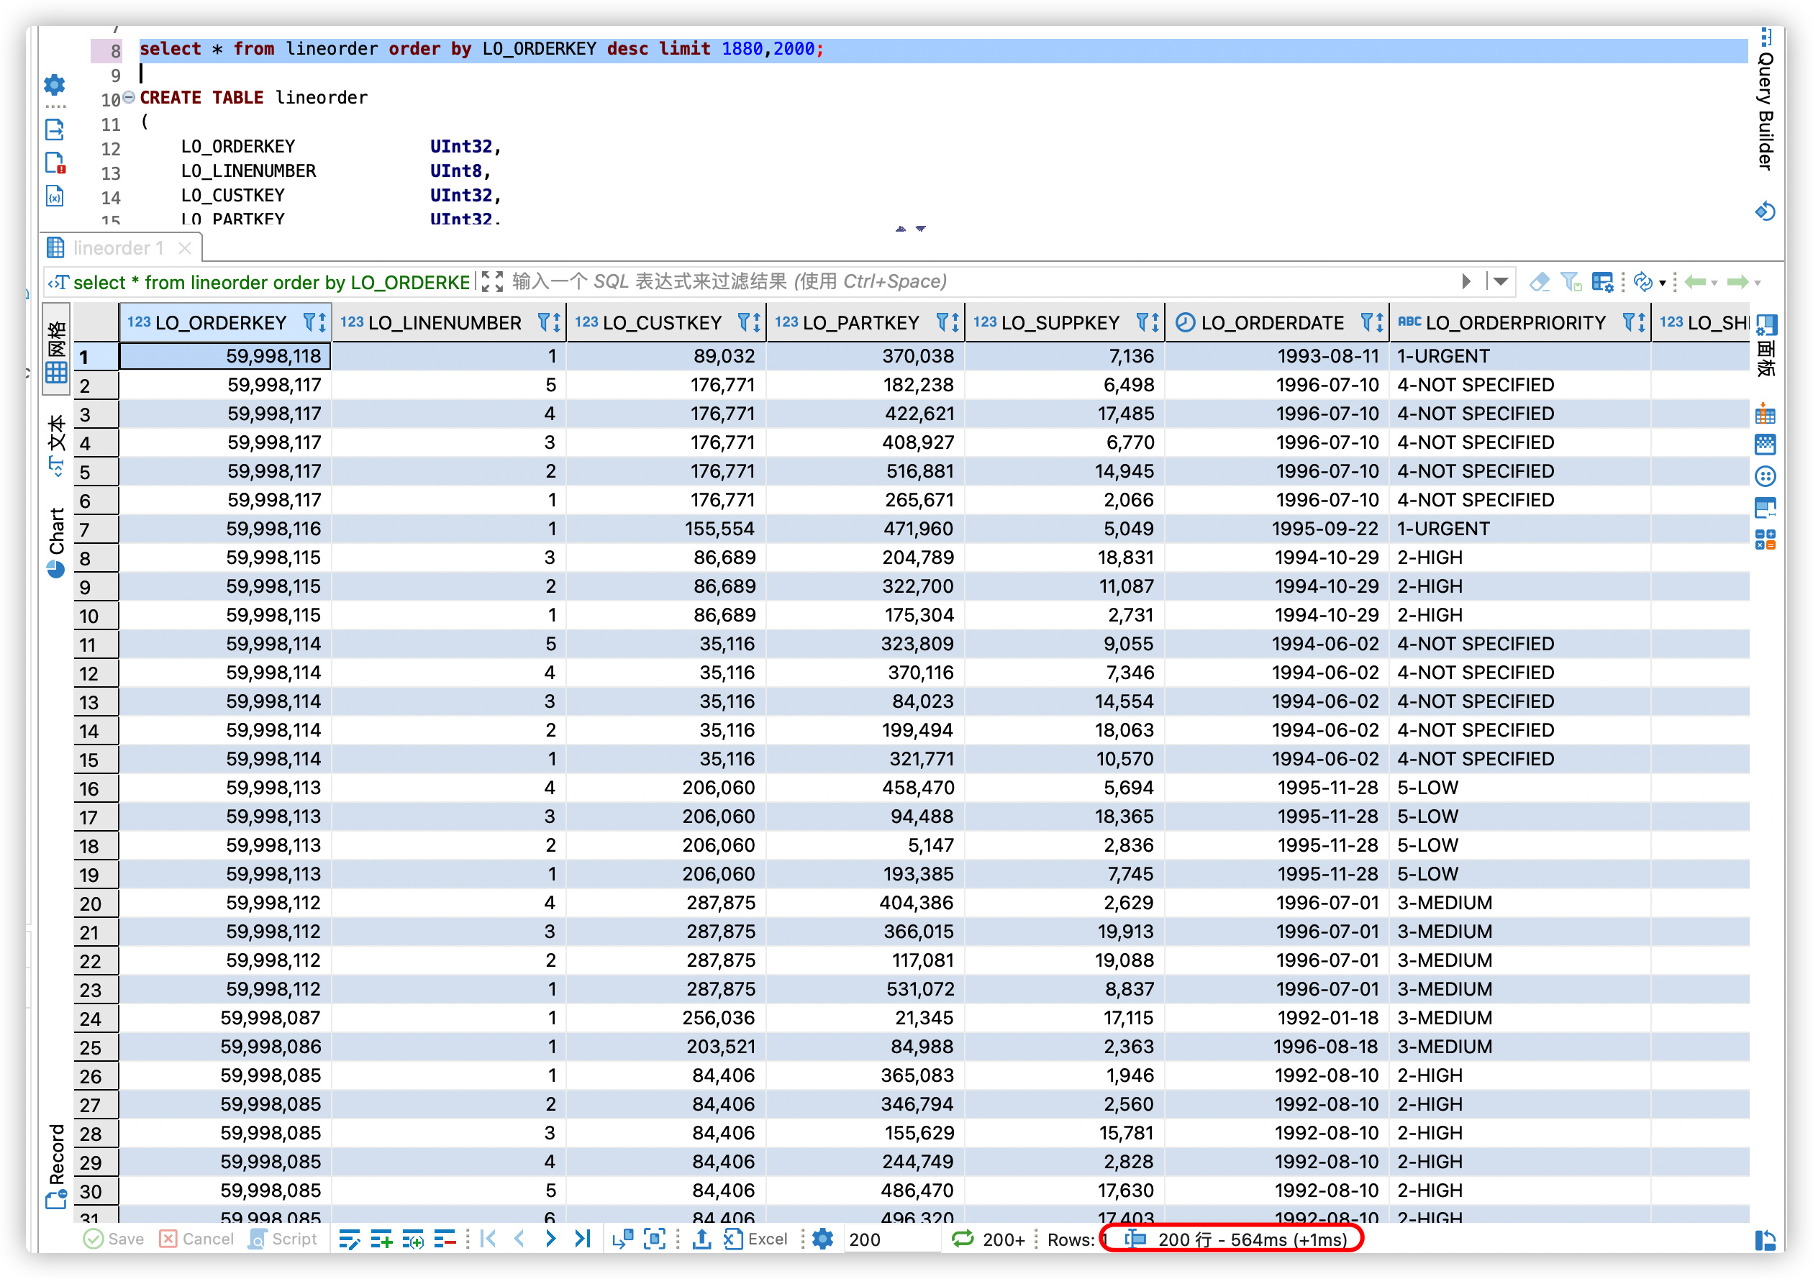The image size is (1813, 1279).
Task: Click the export data upload icon
Action: coord(701,1239)
